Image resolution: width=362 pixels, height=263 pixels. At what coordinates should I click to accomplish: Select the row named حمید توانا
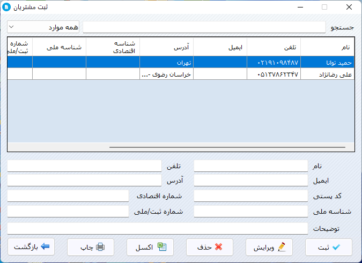(181, 62)
